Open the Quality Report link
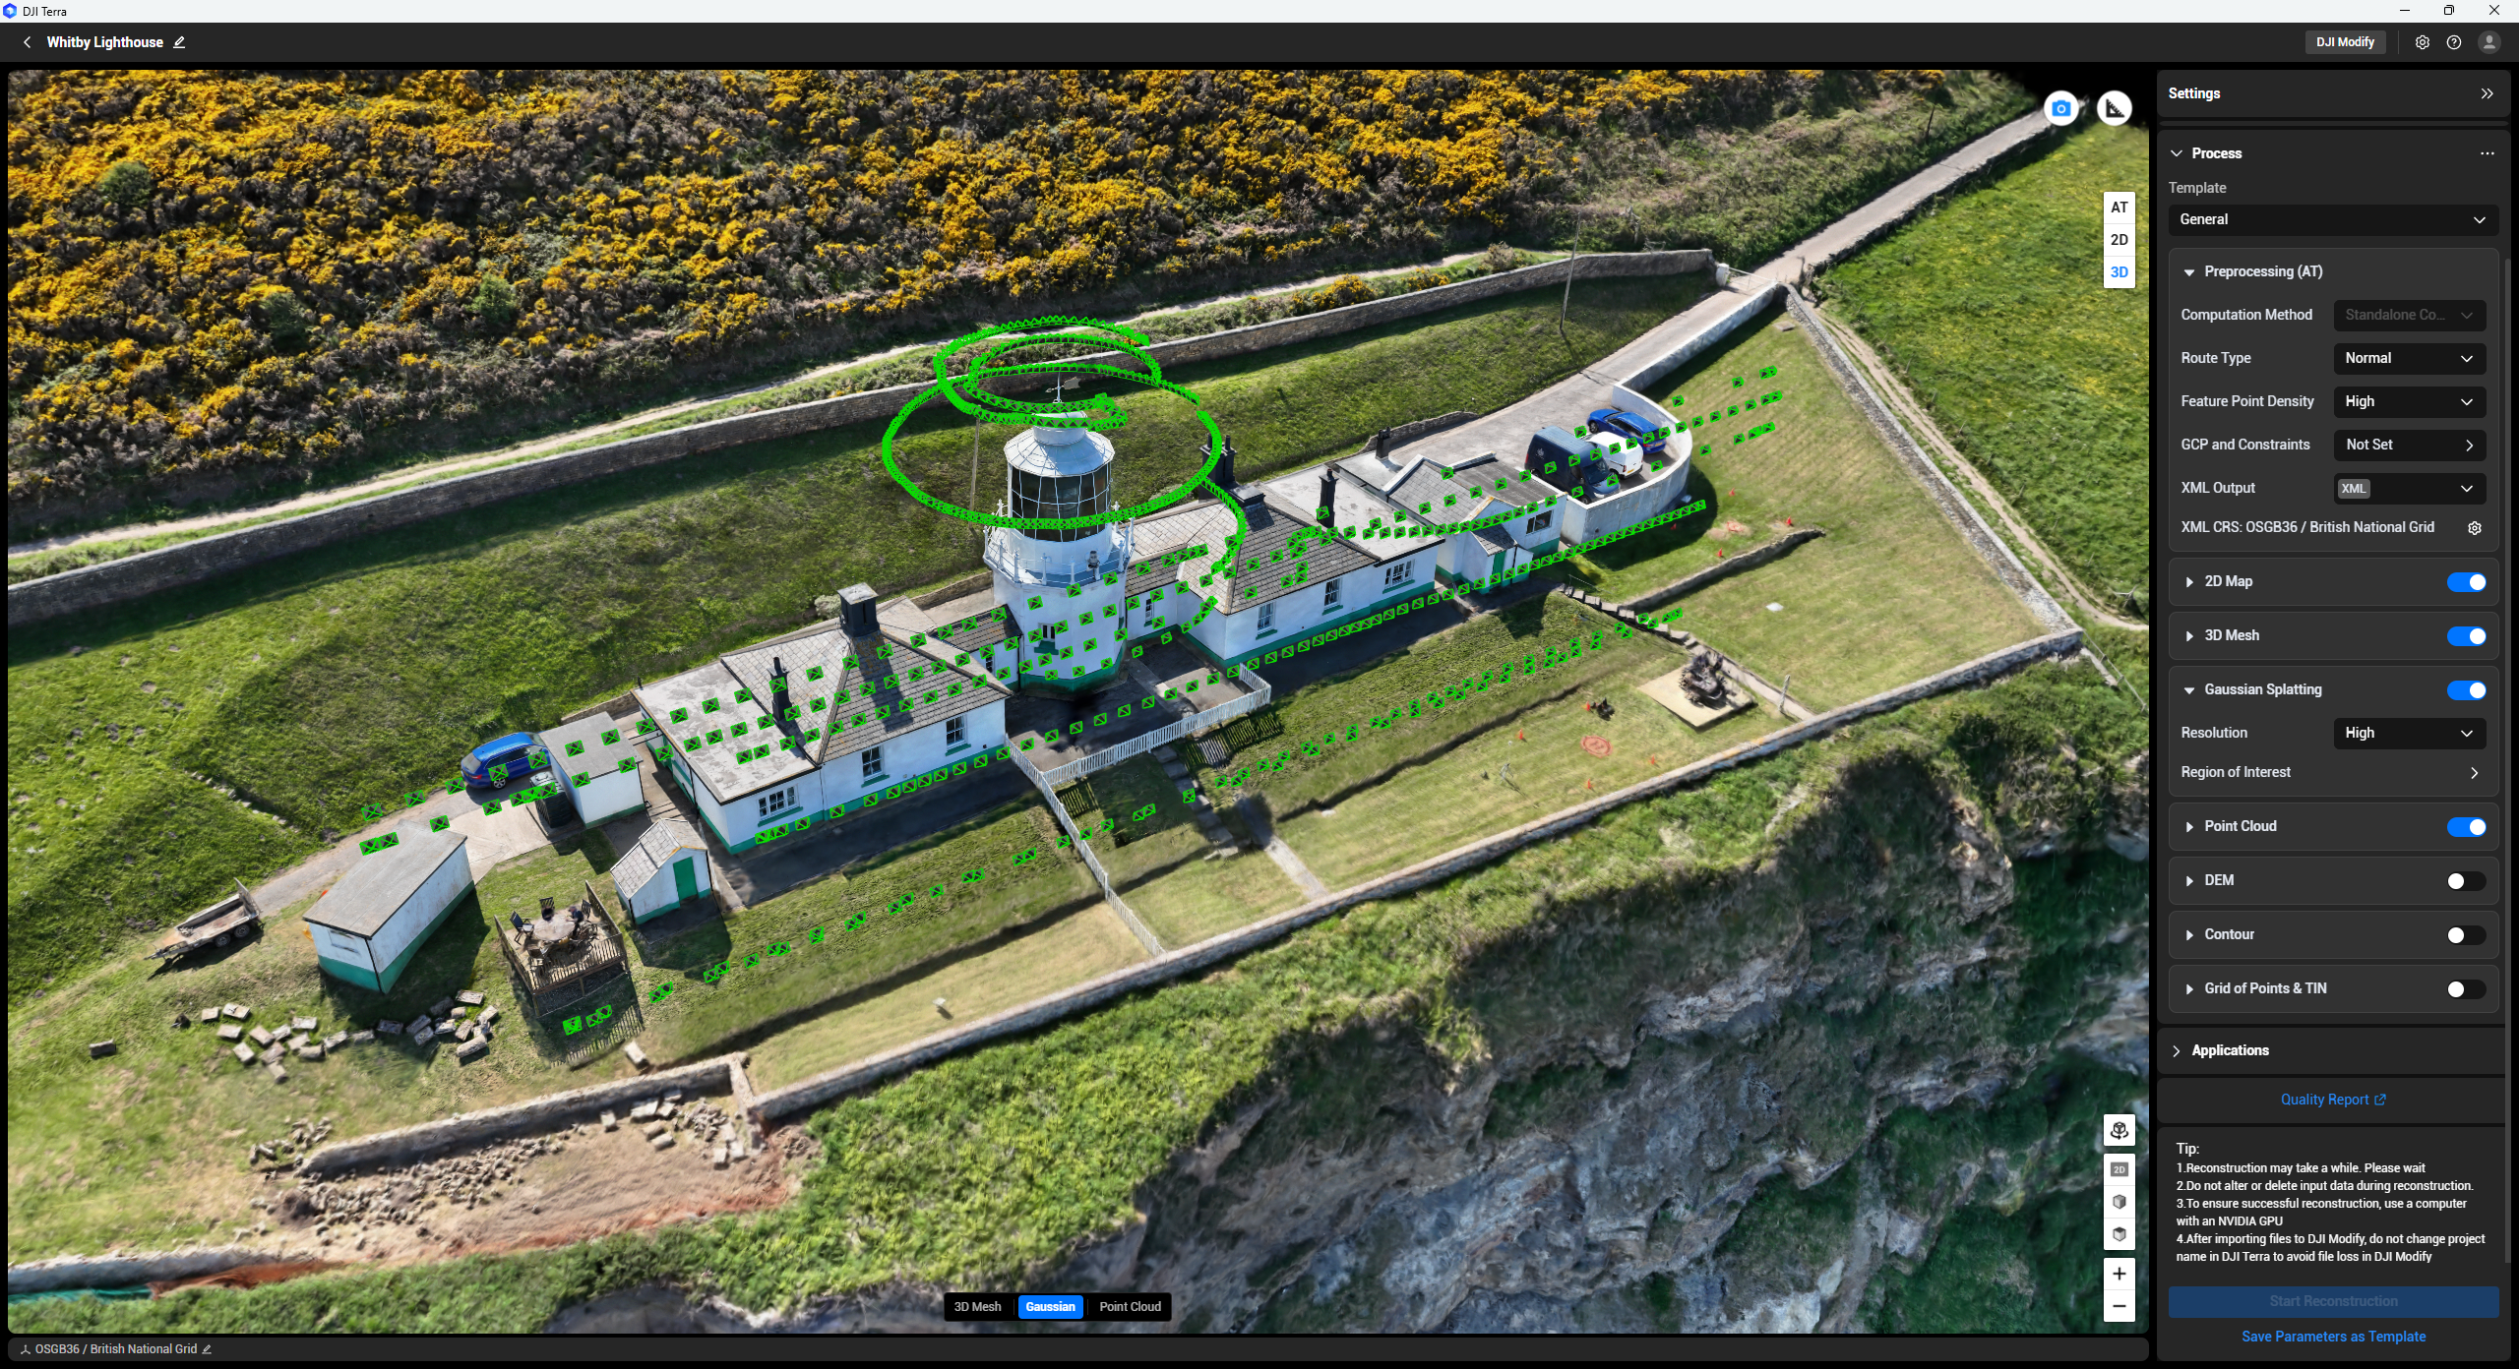 (x=2332, y=1100)
